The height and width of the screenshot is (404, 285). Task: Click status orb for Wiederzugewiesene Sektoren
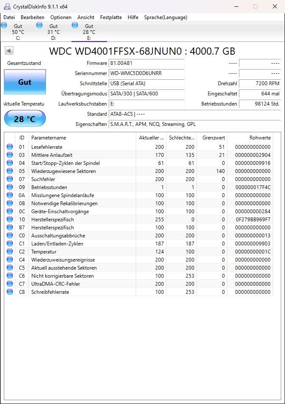(x=9, y=171)
